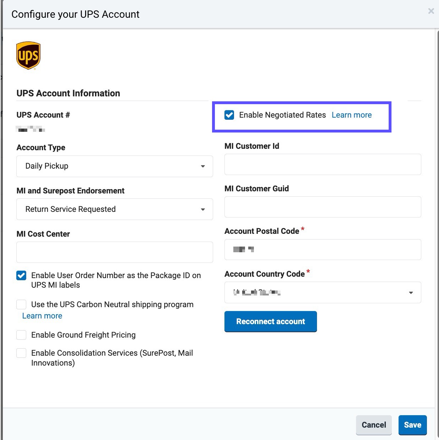Open Learn more link for Negotiated Rates
The image size is (439, 440).
[x=351, y=115]
